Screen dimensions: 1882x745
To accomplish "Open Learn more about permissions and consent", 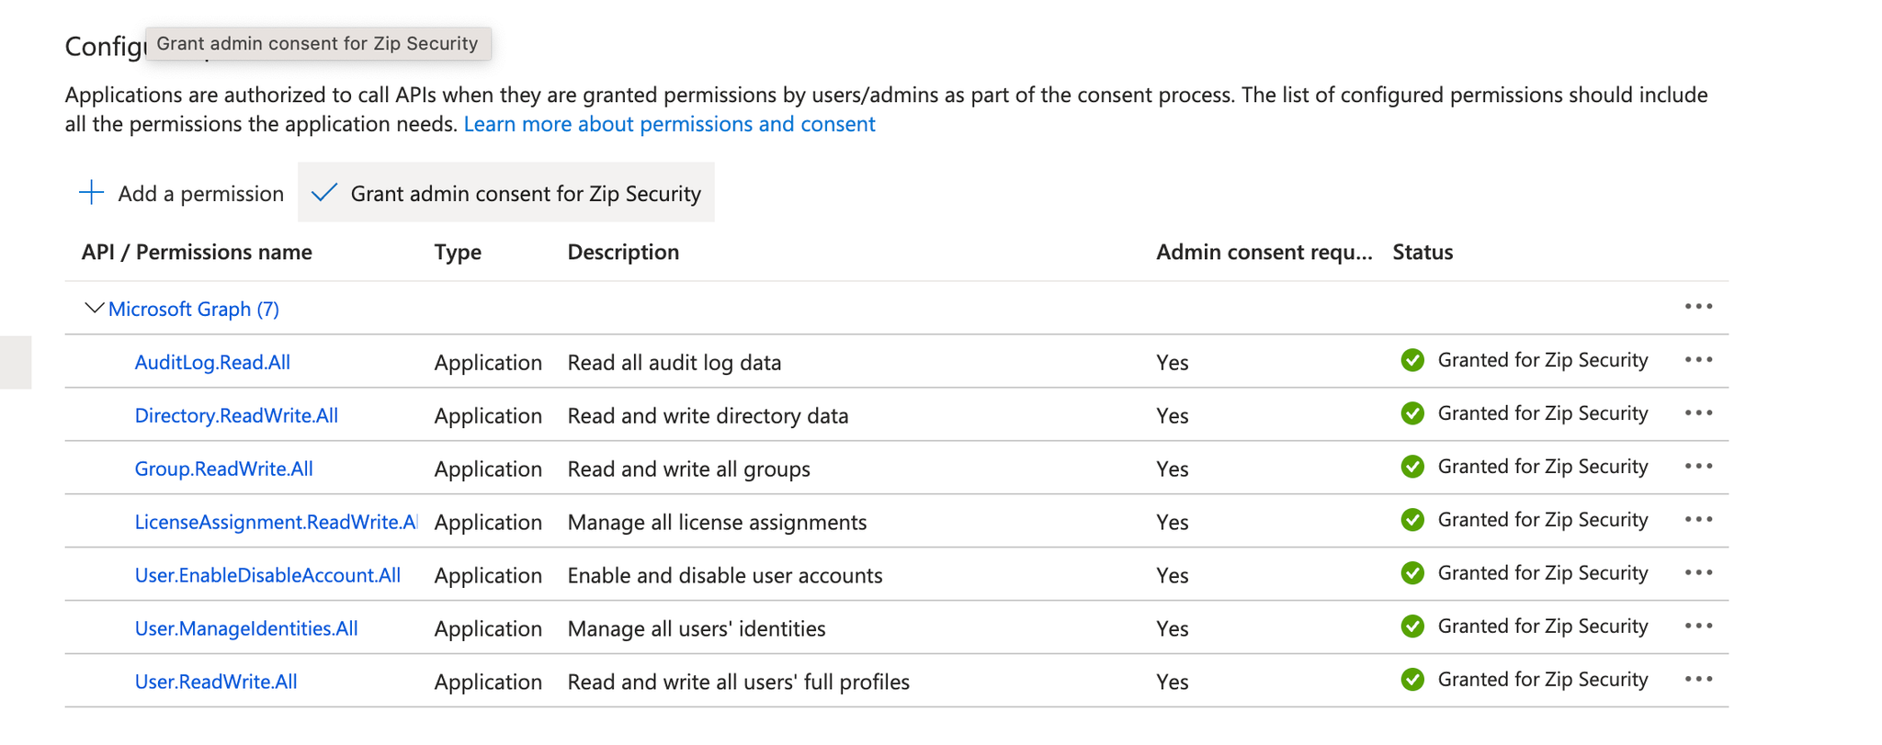I will click(669, 124).
